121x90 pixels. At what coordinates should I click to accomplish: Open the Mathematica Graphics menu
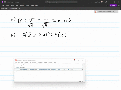tap(34, 63)
